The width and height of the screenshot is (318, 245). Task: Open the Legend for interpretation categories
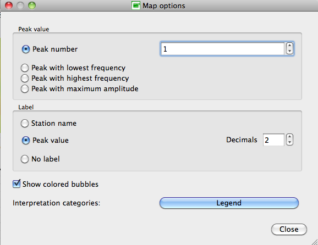tap(229, 203)
